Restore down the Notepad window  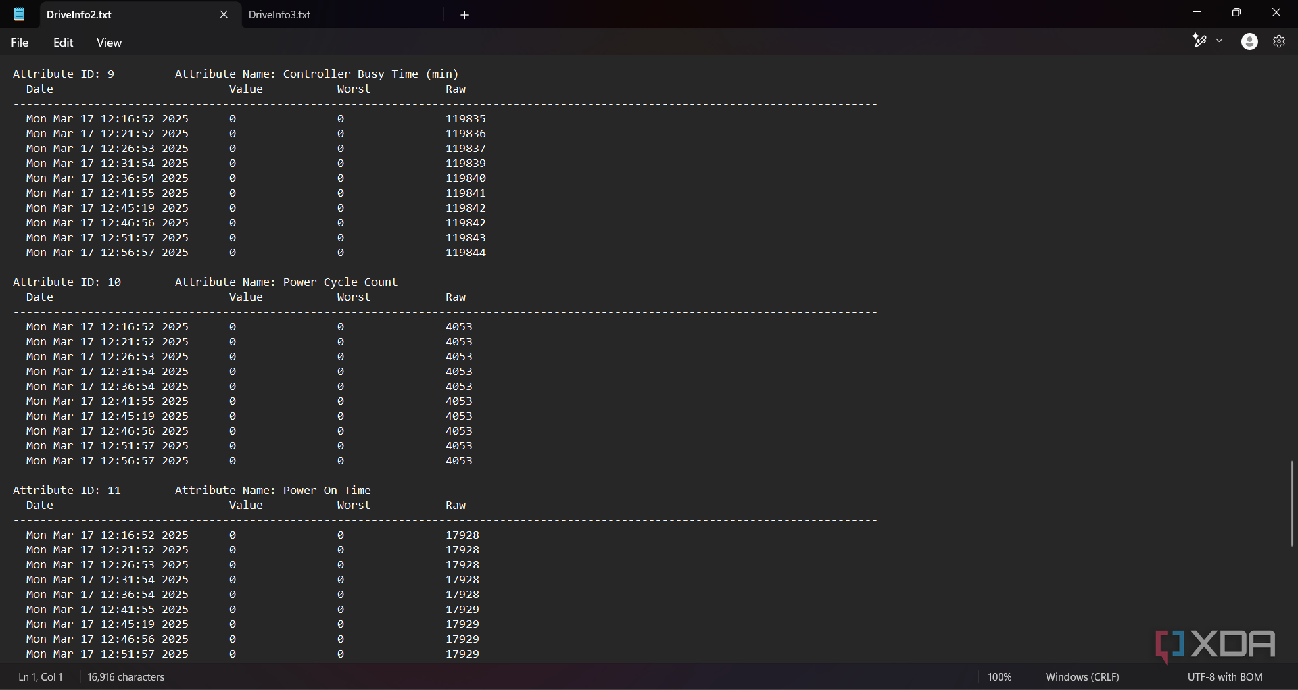1236,12
